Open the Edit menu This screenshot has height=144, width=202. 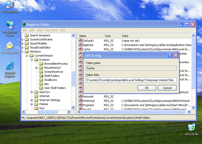point(32,30)
